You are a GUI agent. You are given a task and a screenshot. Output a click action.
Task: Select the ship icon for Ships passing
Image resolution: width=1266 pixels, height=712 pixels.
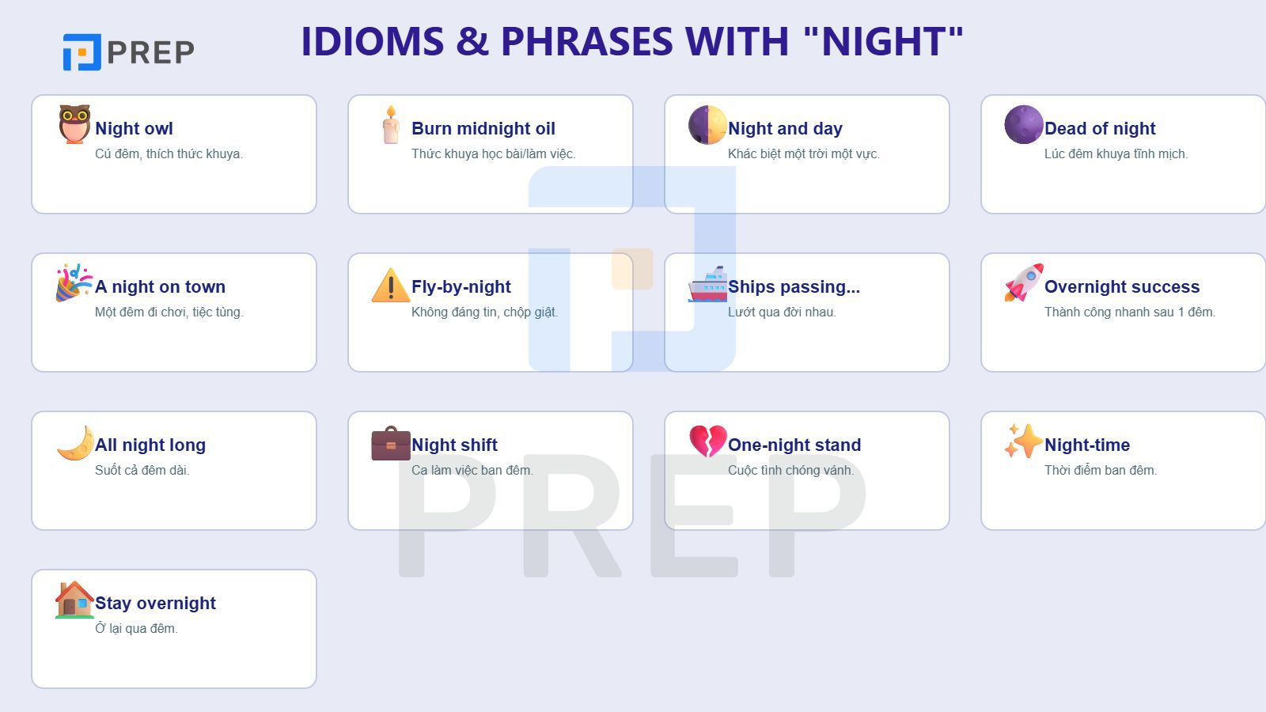pyautogui.click(x=707, y=284)
